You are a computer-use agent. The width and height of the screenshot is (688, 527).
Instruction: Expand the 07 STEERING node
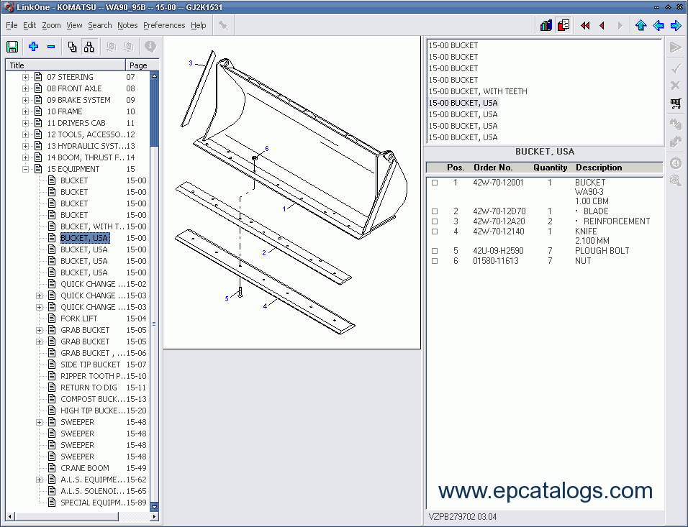(25, 77)
